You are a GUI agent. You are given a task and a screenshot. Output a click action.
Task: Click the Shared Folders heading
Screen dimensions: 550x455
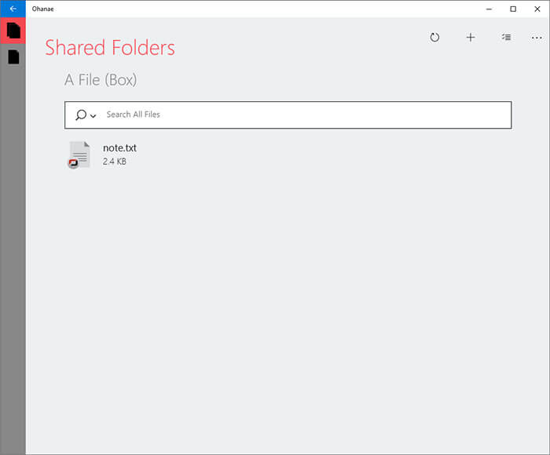(110, 48)
